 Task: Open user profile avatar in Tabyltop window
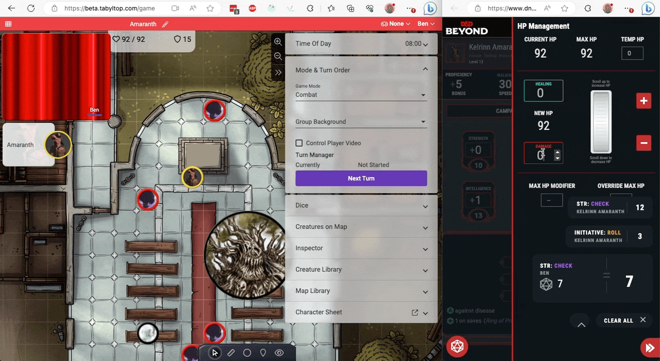click(390, 9)
